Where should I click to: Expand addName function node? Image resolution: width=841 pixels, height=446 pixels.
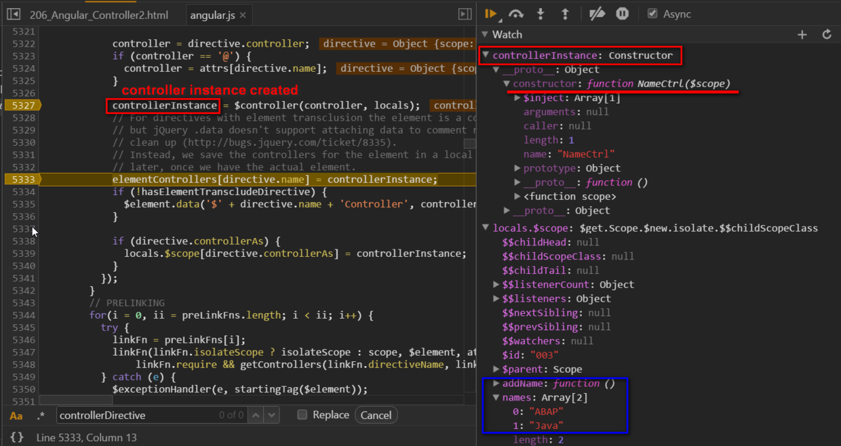pos(496,384)
